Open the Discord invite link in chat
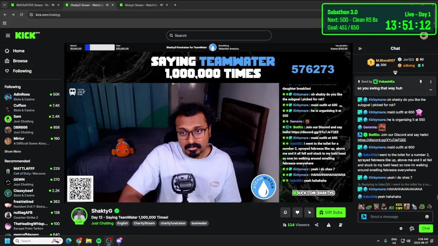 click(x=382, y=140)
